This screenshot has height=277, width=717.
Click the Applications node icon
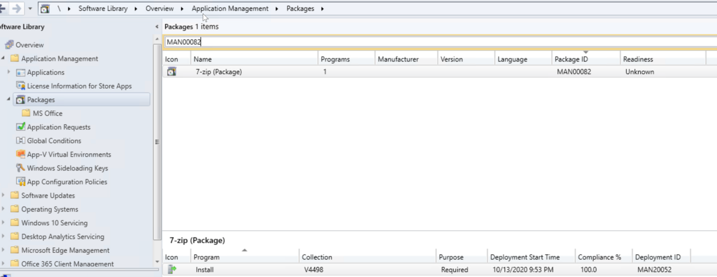21,72
